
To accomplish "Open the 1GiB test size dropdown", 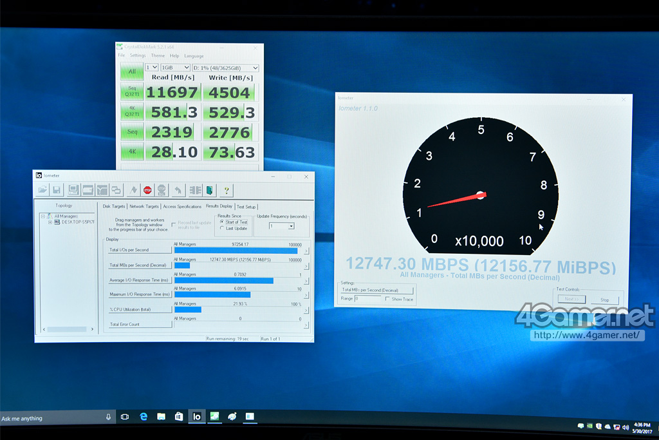I will point(176,67).
